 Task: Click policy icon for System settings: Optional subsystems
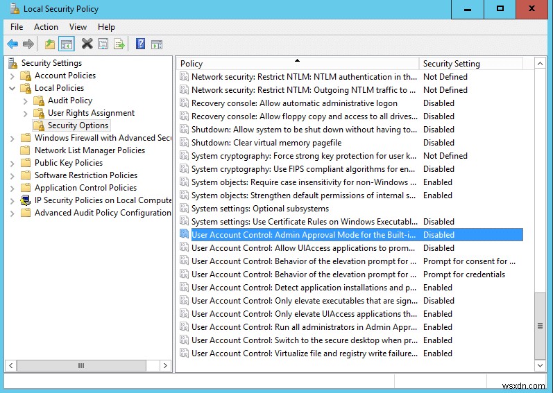[184, 208]
